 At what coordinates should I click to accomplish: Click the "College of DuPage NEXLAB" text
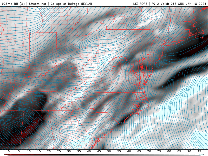tap(71, 4)
